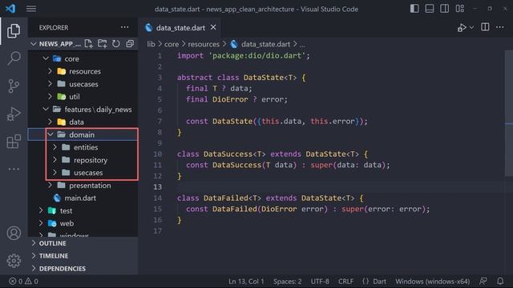Open the Source Control view
Screen dimensions: 513x288
[x=14, y=86]
